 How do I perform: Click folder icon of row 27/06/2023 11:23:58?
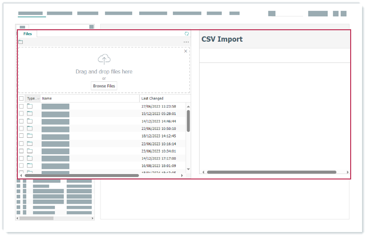(x=30, y=106)
